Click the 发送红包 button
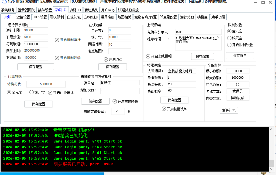 [x=229, y=110]
